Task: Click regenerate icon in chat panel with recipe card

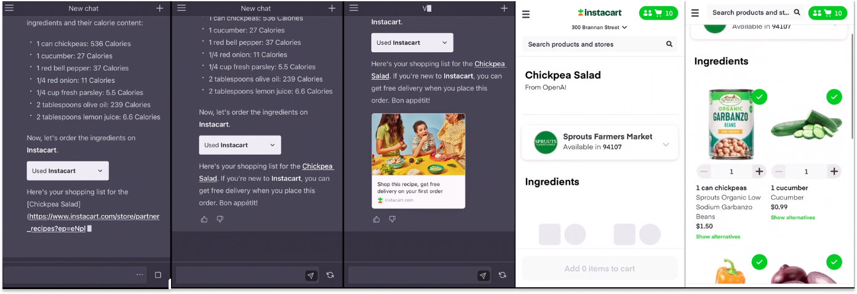Action: (x=503, y=275)
